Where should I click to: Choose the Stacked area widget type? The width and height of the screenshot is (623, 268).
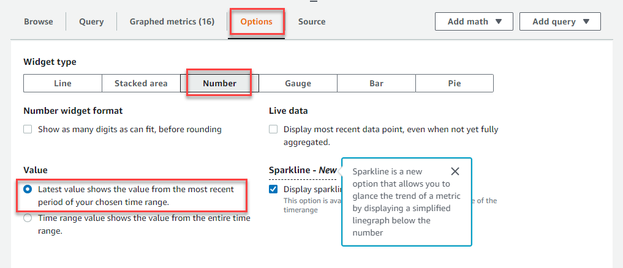coord(141,83)
